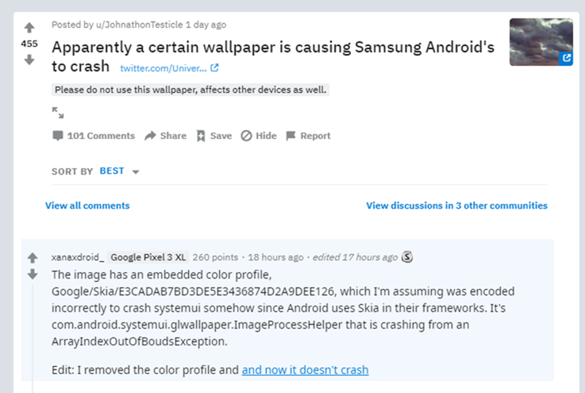Downvote the Samsung wallpaper post
Screen dimensions: 585x393
tap(29, 60)
